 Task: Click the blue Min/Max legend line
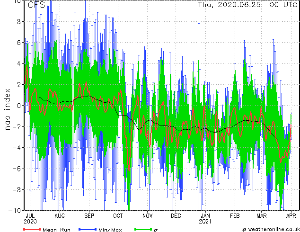[x=88, y=229]
